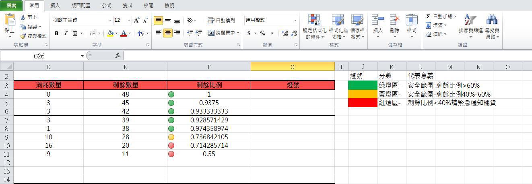
Task: Open the fill color dropdown arrow
Action: pyautogui.click(x=117, y=33)
